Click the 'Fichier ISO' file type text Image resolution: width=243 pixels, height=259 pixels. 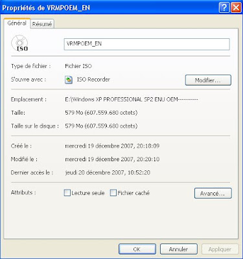[78, 66]
